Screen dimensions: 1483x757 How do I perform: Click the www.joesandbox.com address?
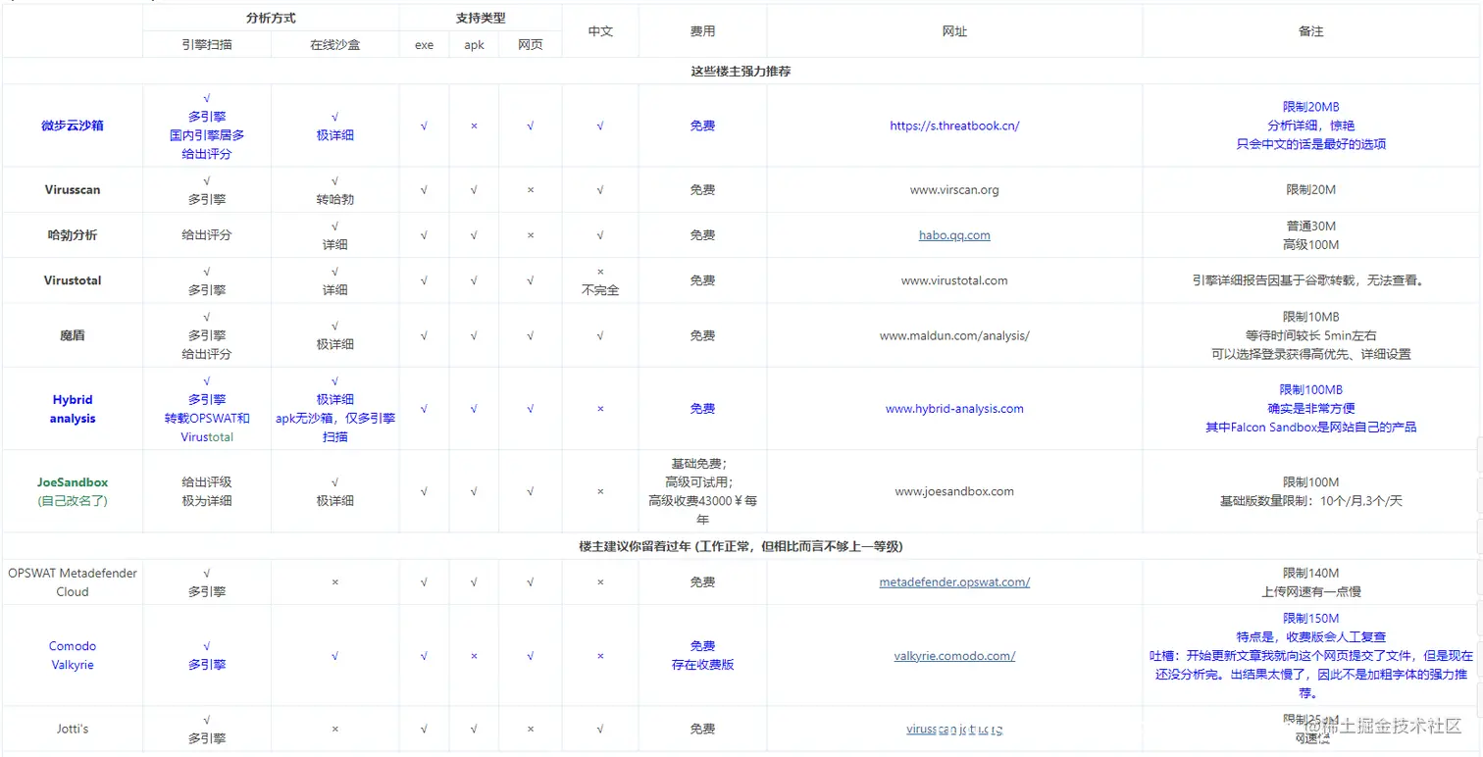point(954,491)
